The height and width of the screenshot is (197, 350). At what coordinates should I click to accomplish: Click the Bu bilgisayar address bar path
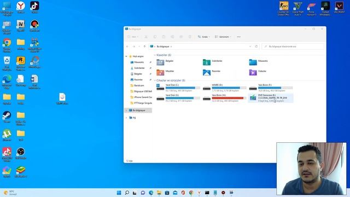pos(163,47)
